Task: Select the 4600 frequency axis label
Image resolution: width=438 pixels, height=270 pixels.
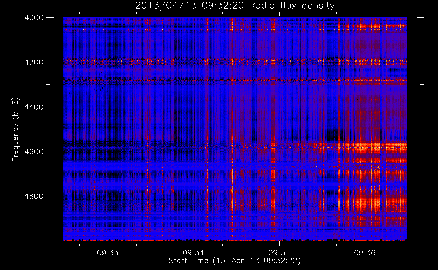Action: point(34,151)
